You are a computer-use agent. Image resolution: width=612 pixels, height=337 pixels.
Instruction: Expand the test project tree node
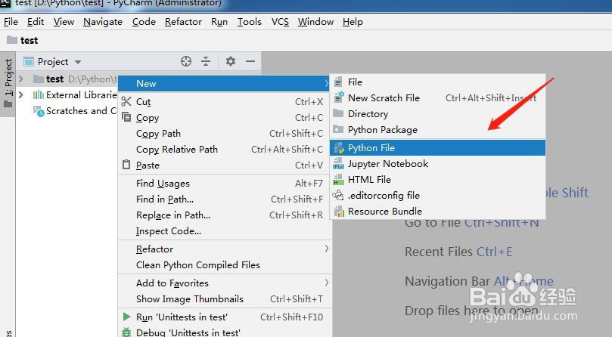coord(21,79)
